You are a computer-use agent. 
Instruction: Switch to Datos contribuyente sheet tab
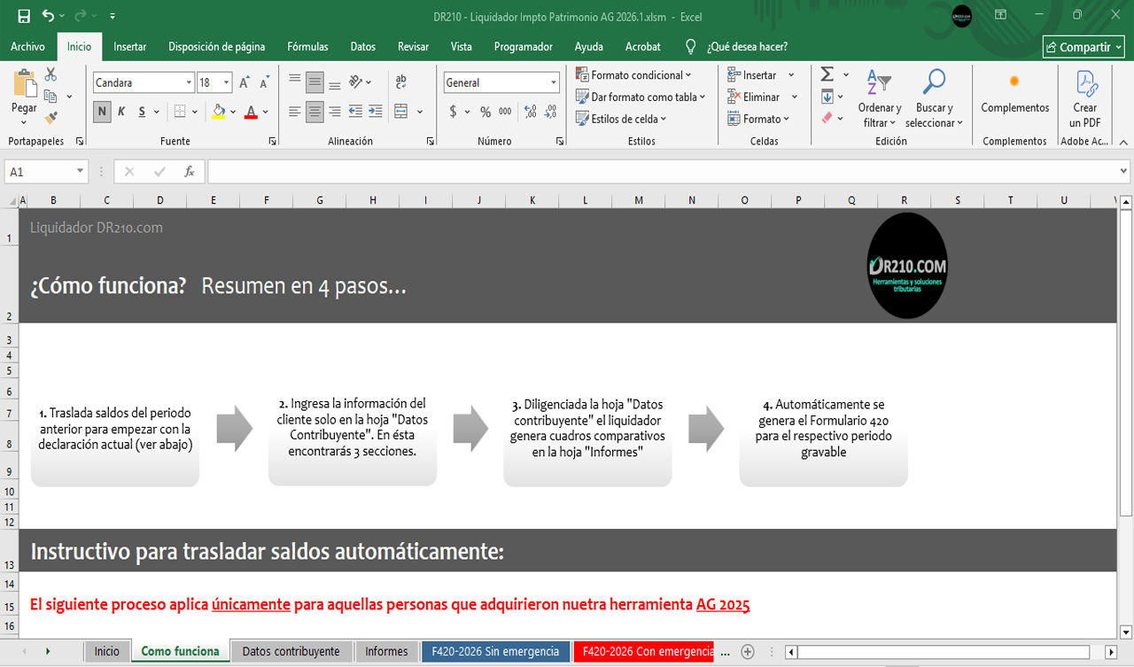291,651
